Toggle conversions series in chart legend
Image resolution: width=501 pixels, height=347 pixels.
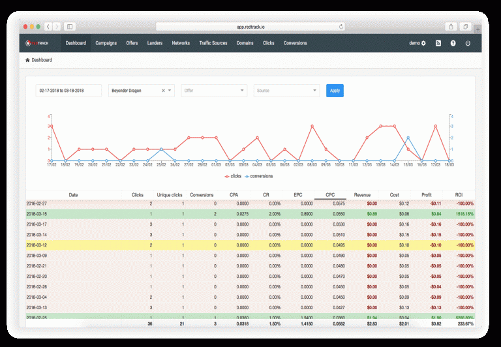click(261, 176)
